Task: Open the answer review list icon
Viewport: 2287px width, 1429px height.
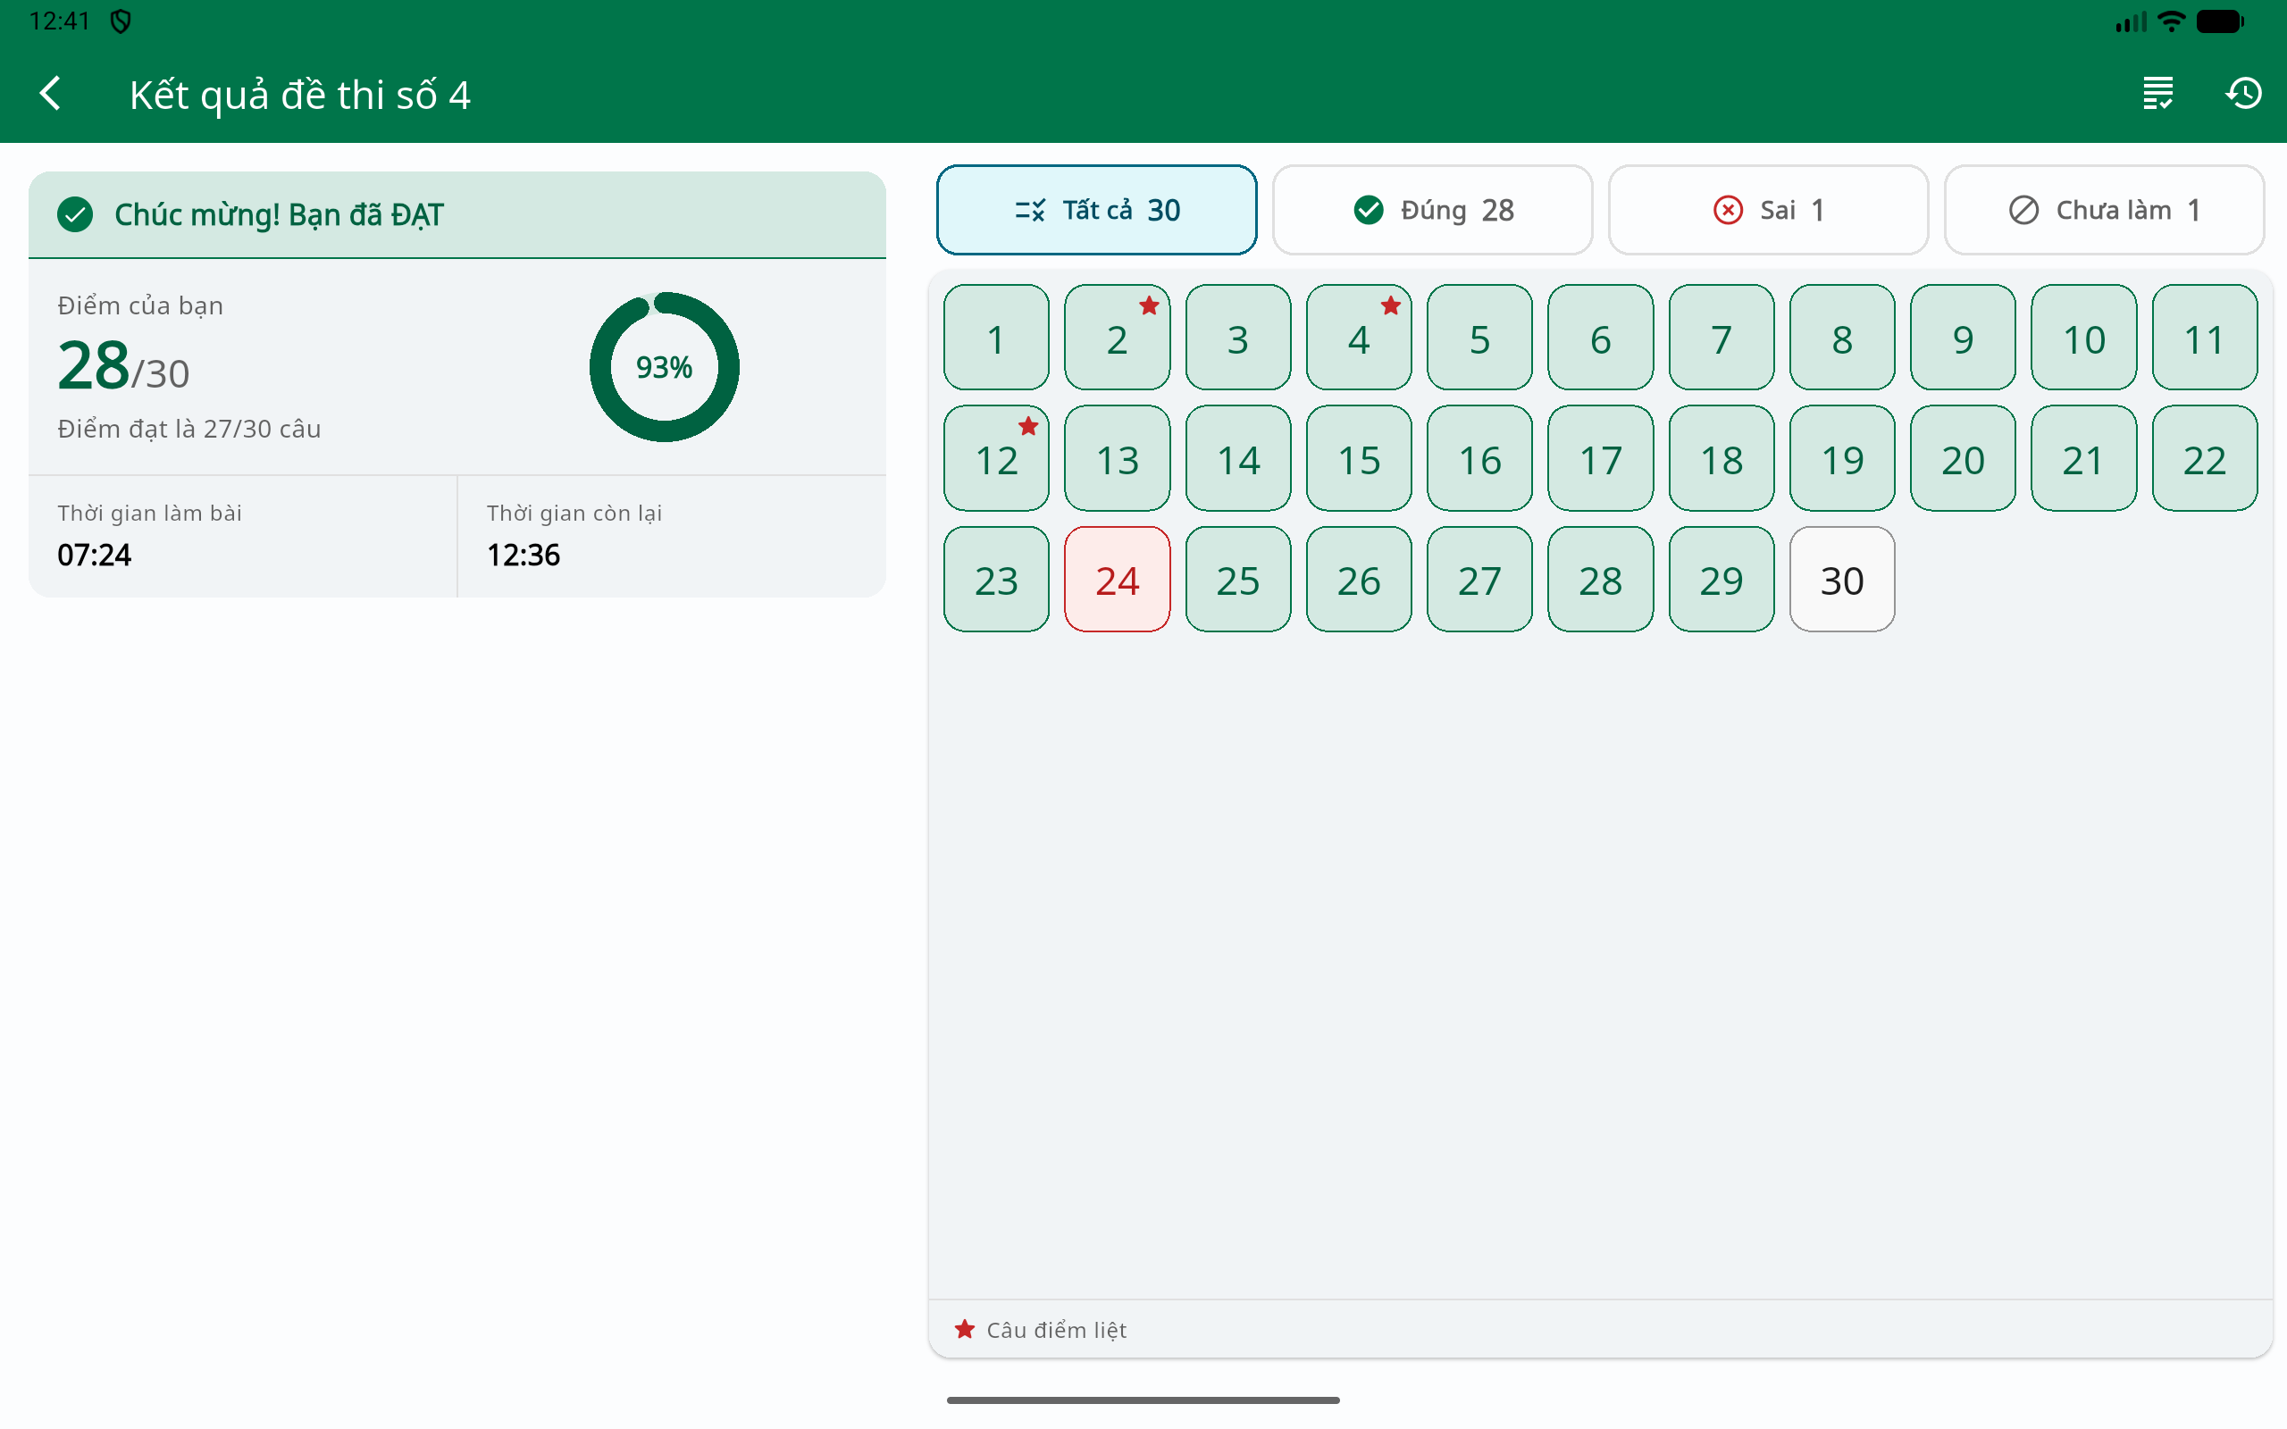Action: [x=2157, y=94]
